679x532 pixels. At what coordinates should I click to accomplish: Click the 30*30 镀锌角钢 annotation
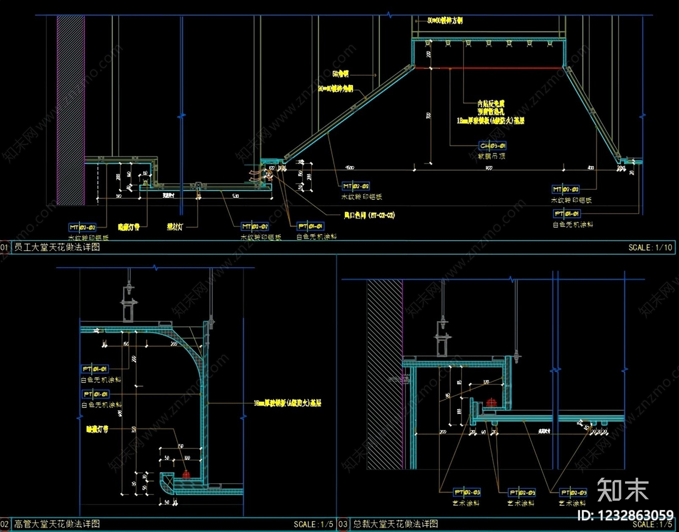336,89
